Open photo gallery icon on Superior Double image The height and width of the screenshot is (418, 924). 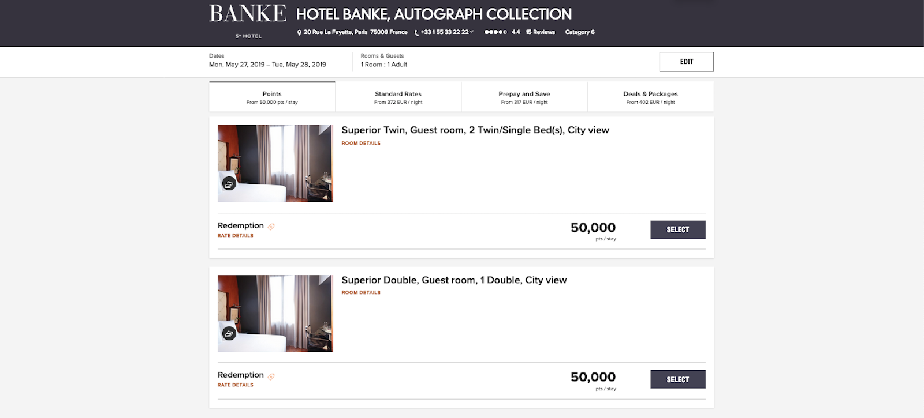229,333
